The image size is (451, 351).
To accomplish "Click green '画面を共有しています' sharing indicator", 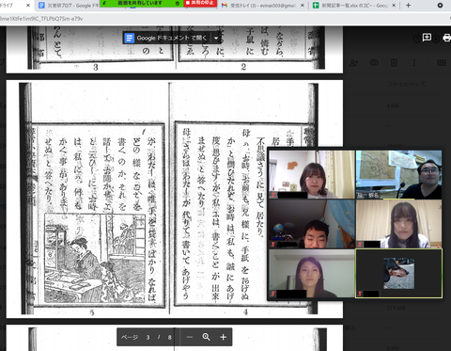I will (x=140, y=3).
